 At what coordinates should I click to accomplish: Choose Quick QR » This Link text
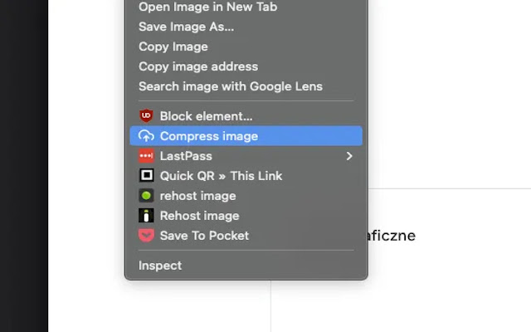221,176
